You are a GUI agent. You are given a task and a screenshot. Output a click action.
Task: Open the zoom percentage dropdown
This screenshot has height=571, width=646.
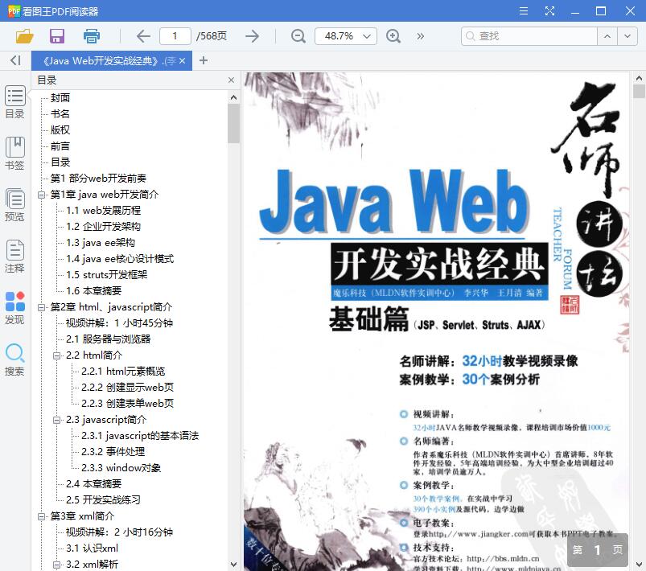pyautogui.click(x=366, y=36)
